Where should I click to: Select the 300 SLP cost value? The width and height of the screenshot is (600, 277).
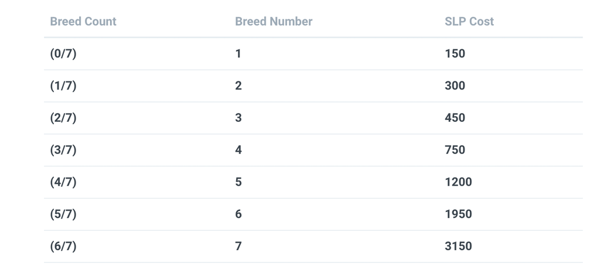pos(455,86)
